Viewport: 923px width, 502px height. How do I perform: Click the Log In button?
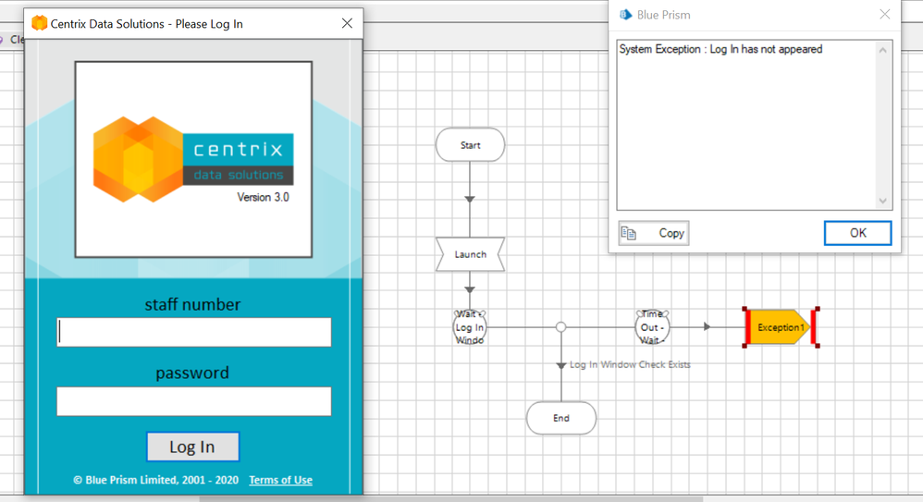coord(192,447)
